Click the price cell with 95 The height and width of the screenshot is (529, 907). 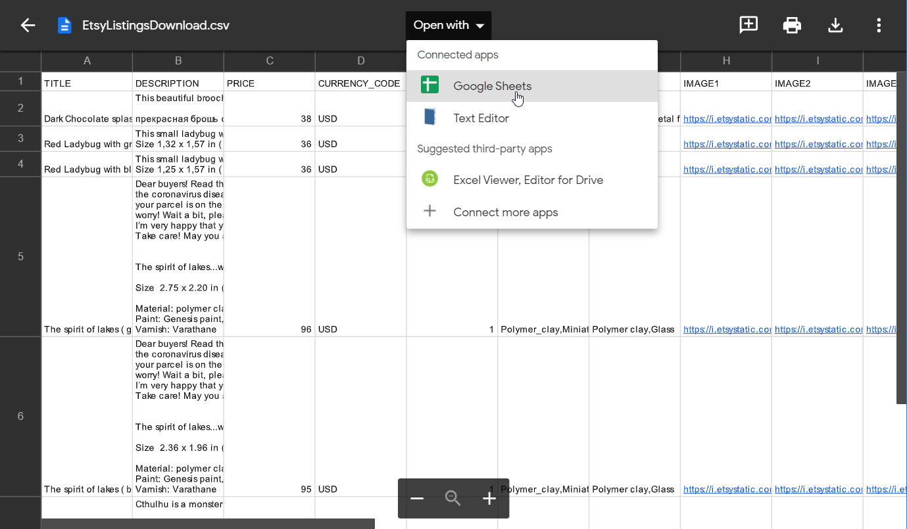click(270, 417)
